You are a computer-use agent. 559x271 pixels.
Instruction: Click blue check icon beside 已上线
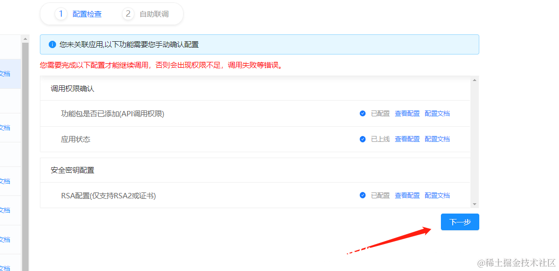pyautogui.click(x=363, y=139)
